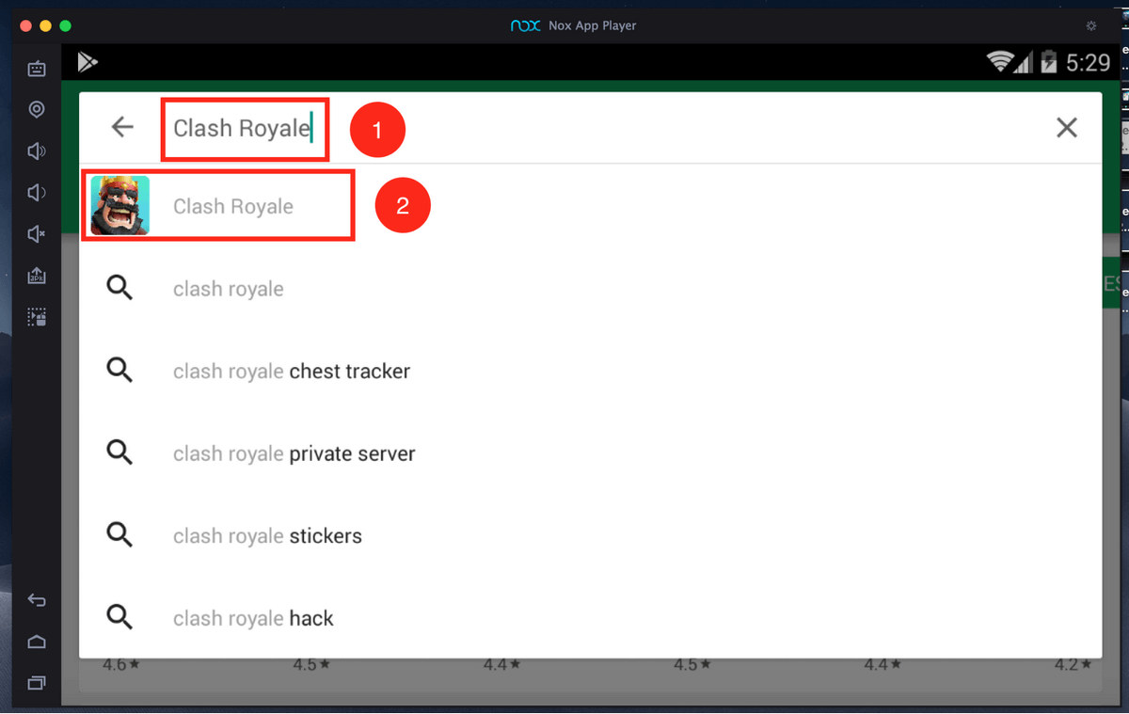Maximize Nox window with green button
Viewport: 1129px width, 714px height.
coord(65,25)
